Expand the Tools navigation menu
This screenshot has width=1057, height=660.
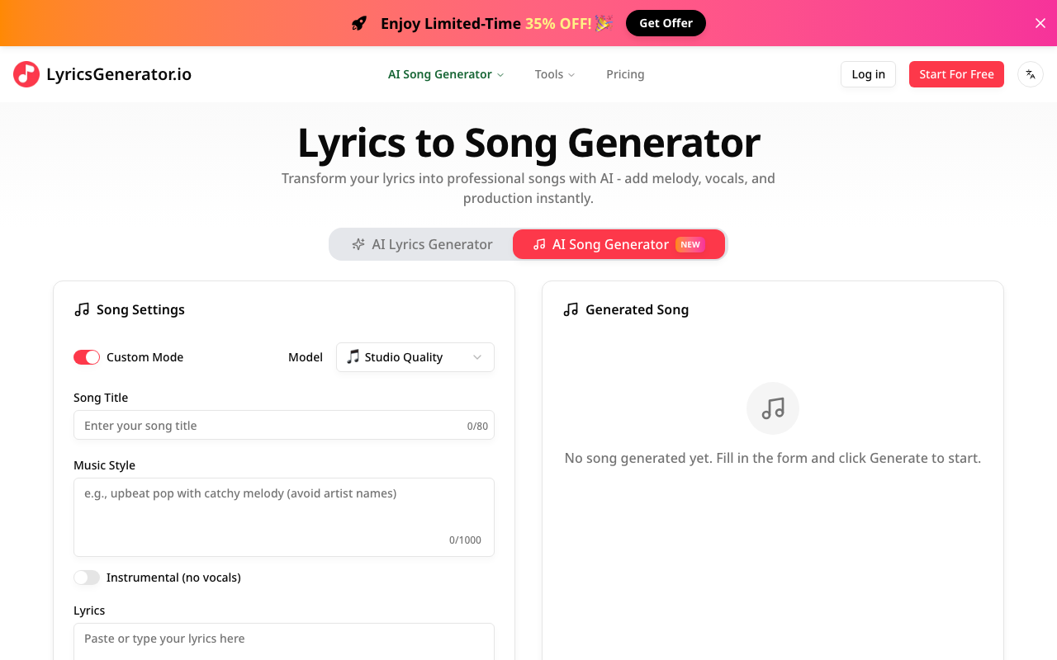555,74
